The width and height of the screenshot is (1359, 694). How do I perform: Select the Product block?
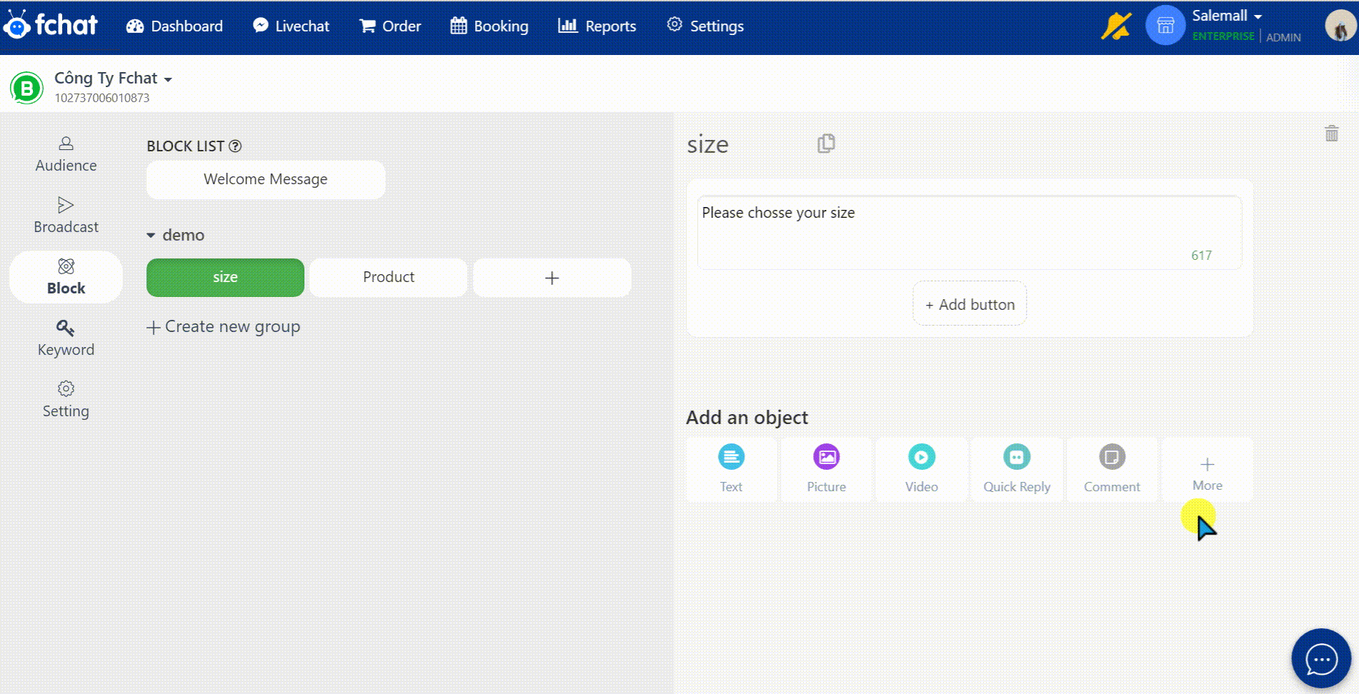pyautogui.click(x=389, y=277)
